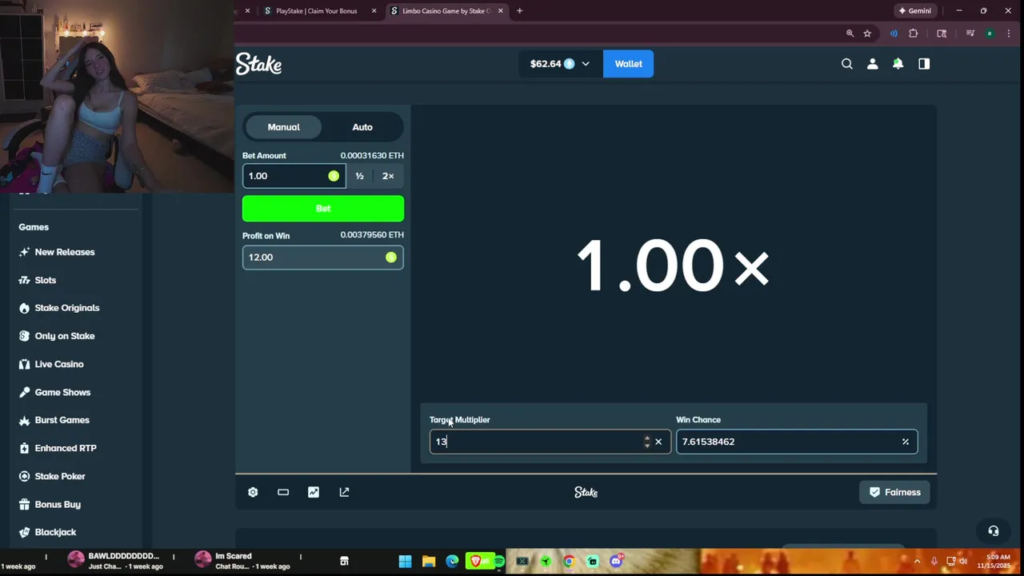Open Windows Start button

tap(405, 562)
